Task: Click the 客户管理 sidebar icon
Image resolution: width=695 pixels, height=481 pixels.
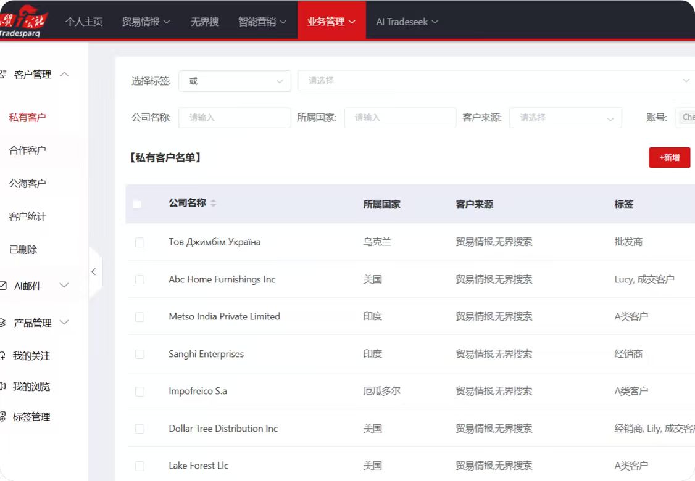Action: [3, 75]
